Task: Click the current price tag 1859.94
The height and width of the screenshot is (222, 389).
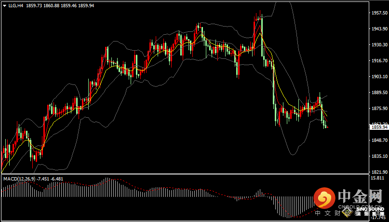Action: pyautogui.click(x=379, y=127)
